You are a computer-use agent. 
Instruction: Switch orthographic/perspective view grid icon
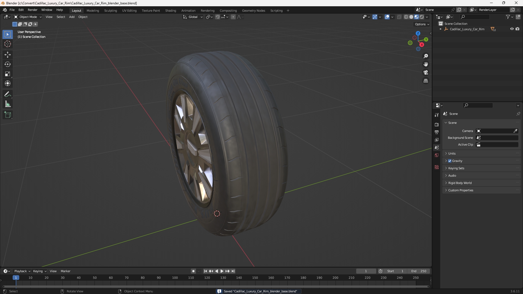click(x=426, y=81)
